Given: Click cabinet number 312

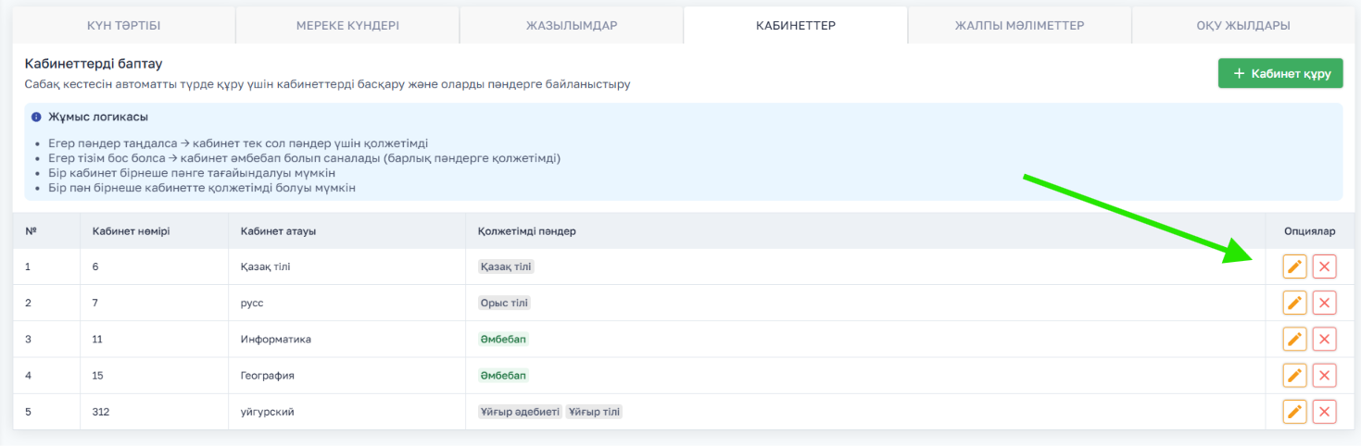Looking at the screenshot, I should (101, 412).
